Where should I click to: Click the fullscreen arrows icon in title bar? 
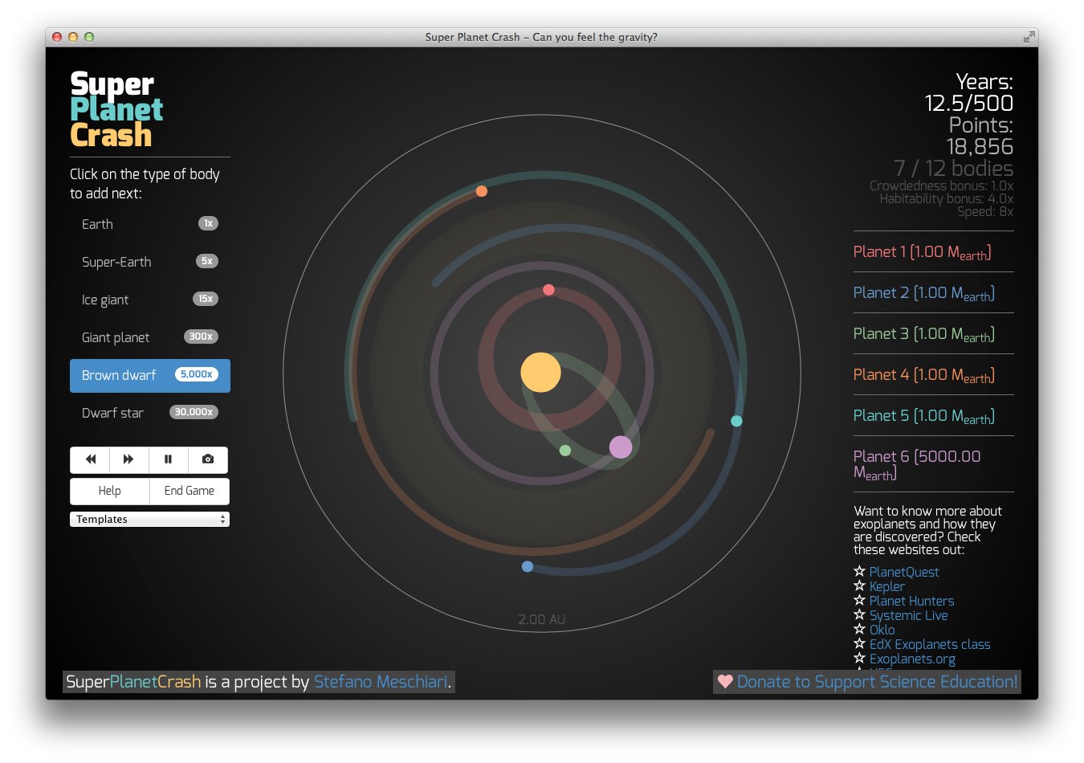tap(1029, 37)
